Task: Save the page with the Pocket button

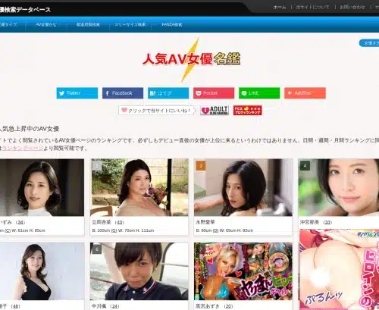Action: click(x=214, y=93)
